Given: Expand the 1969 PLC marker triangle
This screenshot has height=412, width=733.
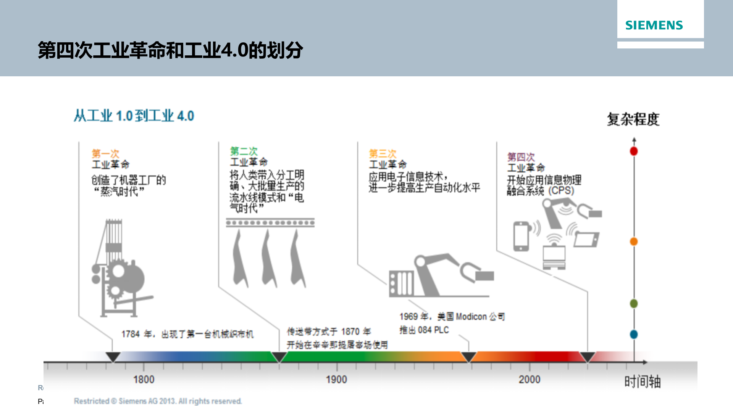Looking at the screenshot, I should point(469,356).
